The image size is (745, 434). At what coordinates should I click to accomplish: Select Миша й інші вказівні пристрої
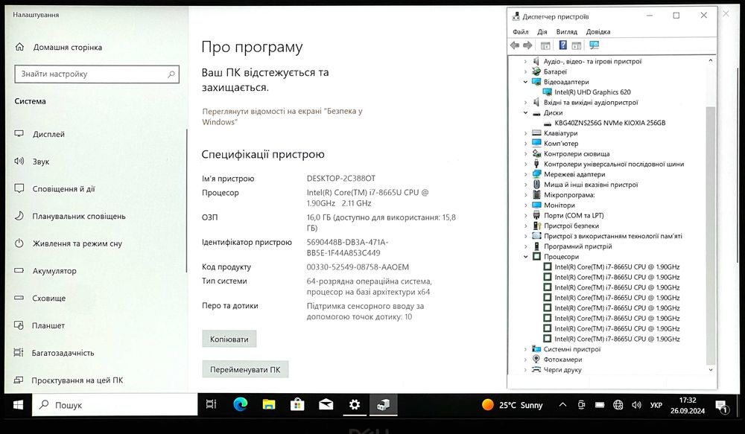pos(591,185)
